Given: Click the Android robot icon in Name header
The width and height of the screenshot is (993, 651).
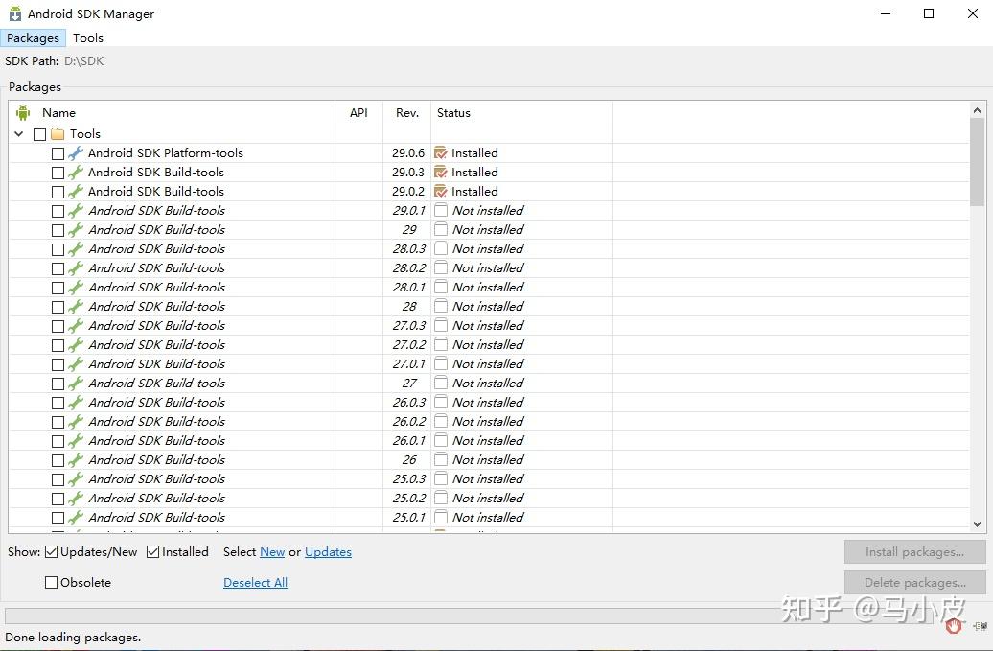Looking at the screenshot, I should [23, 113].
